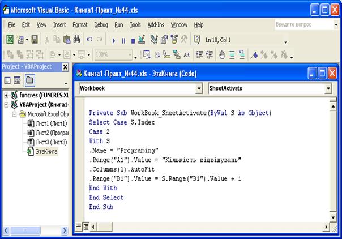Open the Object Browser icon
This screenshot has height=239, width=342.
pos(174,40)
